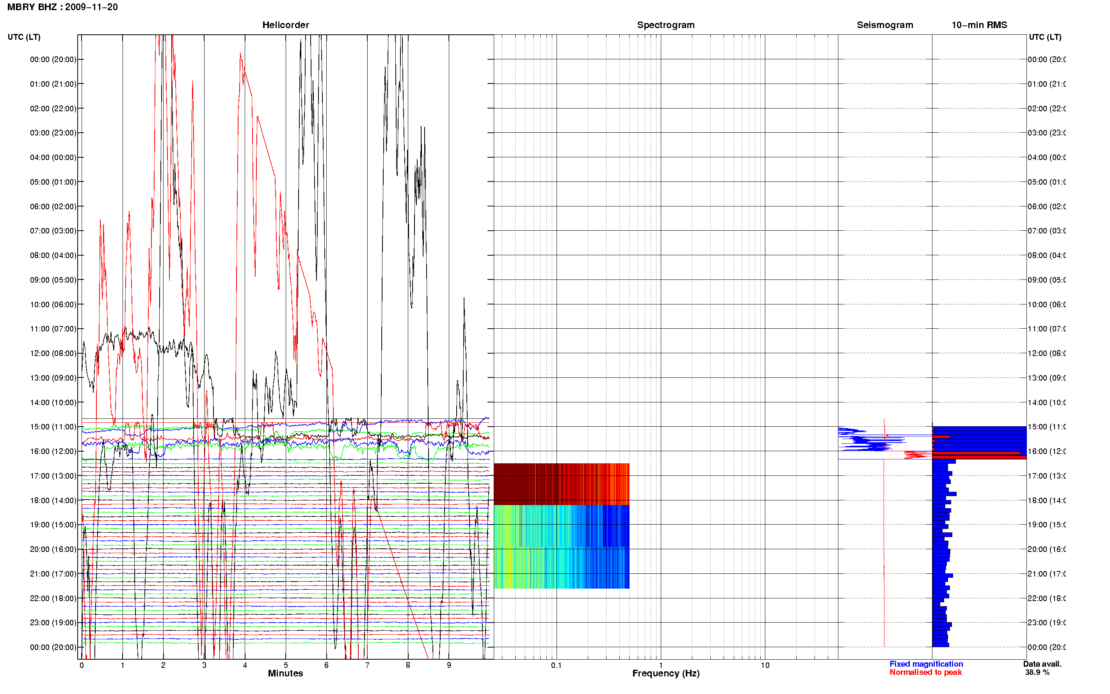The image size is (1110, 694).
Task: Click the '5' minutes tick label
Action: tap(285, 665)
